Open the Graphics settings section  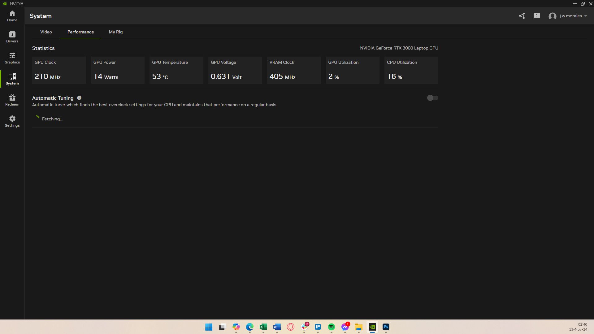(x=12, y=58)
